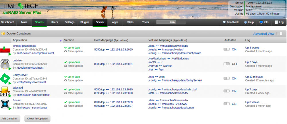Force update the Sonarr container
Screen dimensions: 287x124
75,106
